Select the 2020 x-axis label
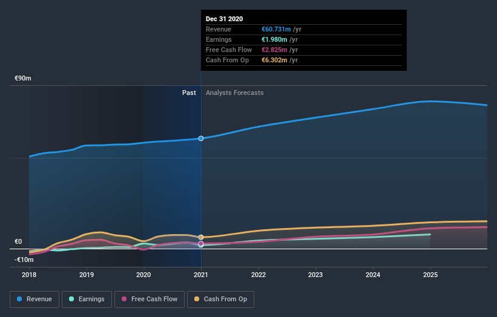Screen dimensions: 497x317 click(143, 275)
